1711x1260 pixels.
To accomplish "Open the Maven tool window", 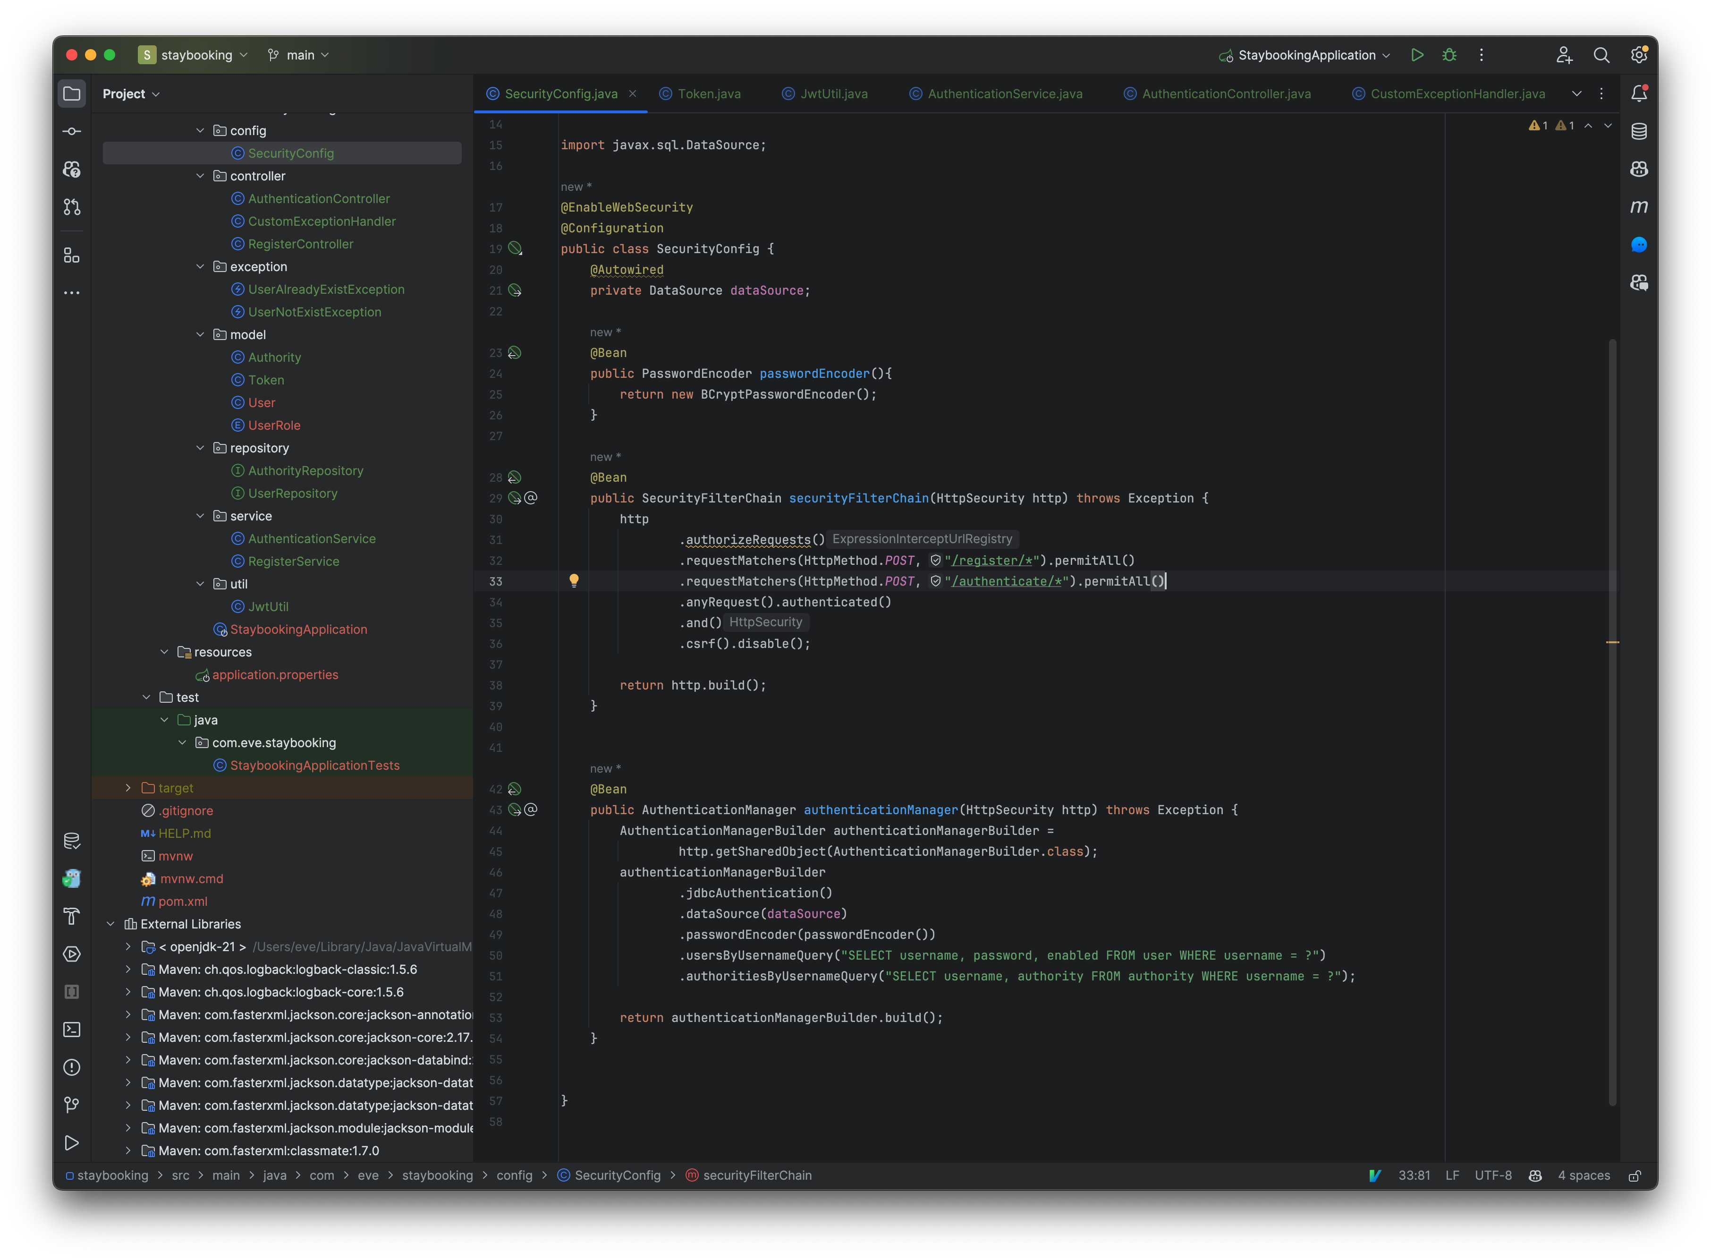I will click(x=1639, y=206).
